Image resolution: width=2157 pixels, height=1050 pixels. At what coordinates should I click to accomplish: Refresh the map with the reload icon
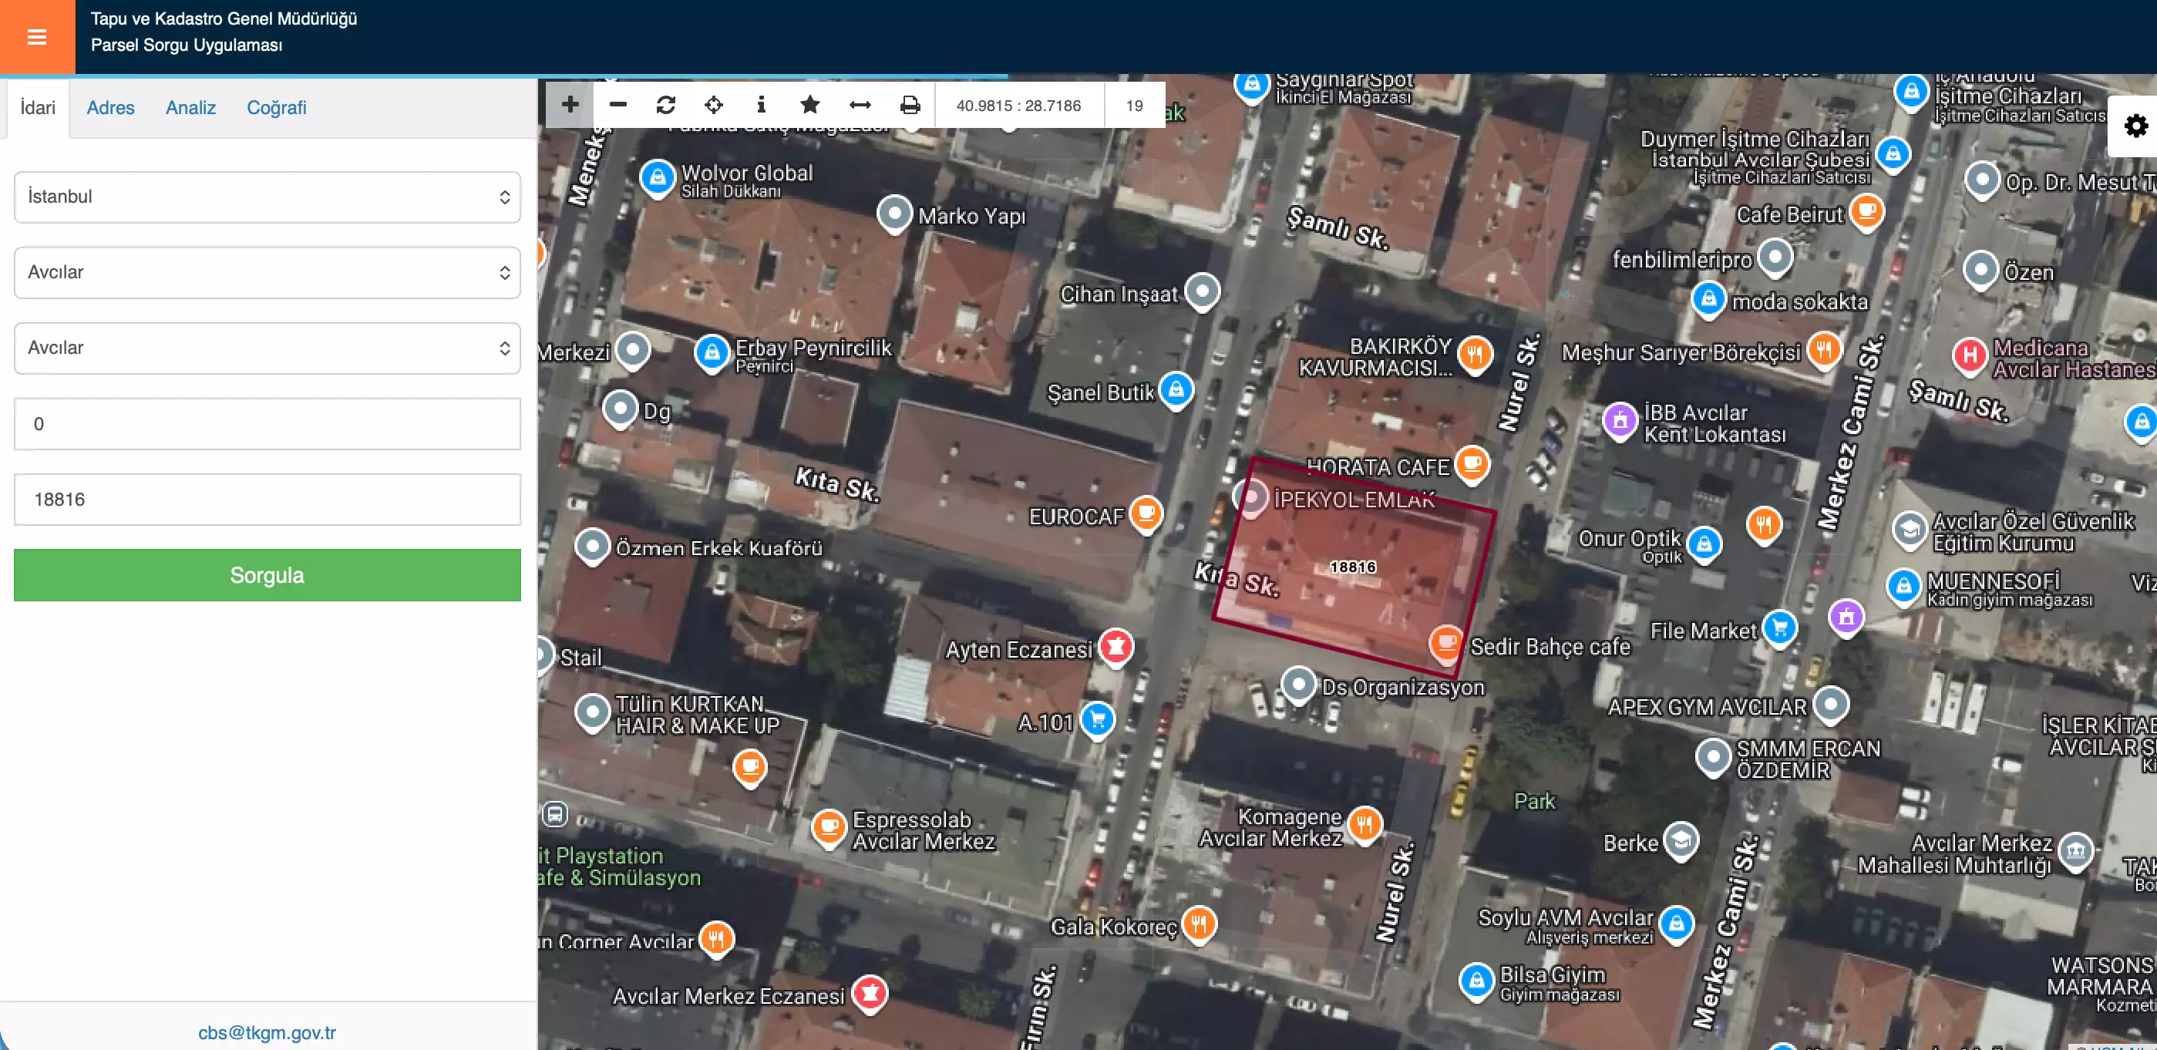point(666,105)
